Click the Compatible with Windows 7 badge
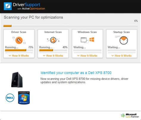The height and width of the screenshot is (120, 141). 24,98
